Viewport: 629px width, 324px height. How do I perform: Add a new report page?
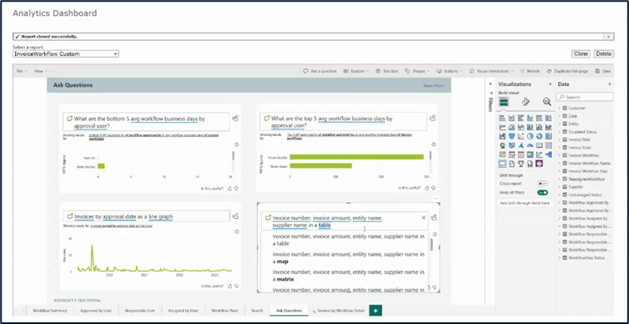click(375, 311)
